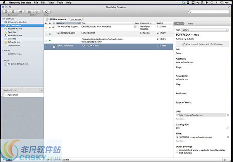Toggle read dot on /Users/softpedia/Desktop row
This screenshot has width=233, height=162.
50,41
